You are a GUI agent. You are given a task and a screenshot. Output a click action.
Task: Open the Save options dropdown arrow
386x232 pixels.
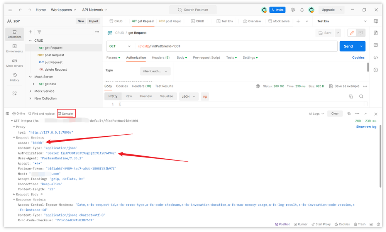pos(338,33)
